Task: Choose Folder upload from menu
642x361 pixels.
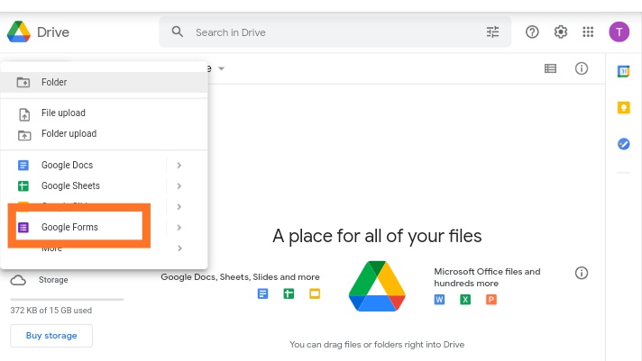Action: 104,134
